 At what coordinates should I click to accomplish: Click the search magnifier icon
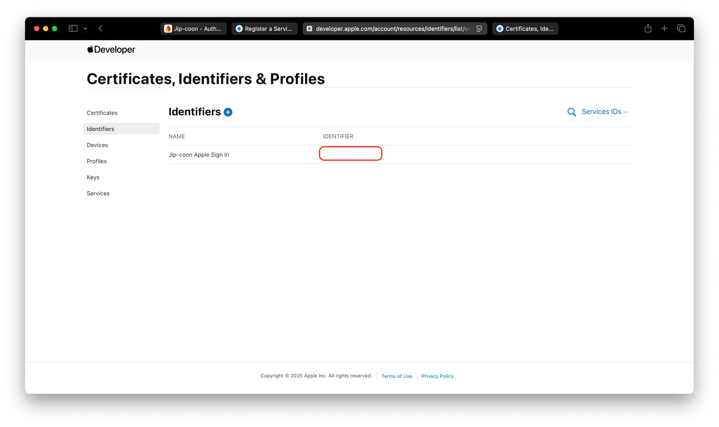click(x=572, y=112)
